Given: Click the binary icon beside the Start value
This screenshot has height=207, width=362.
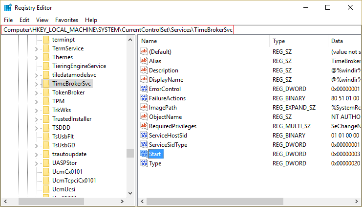Looking at the screenshot, I should [144, 154].
